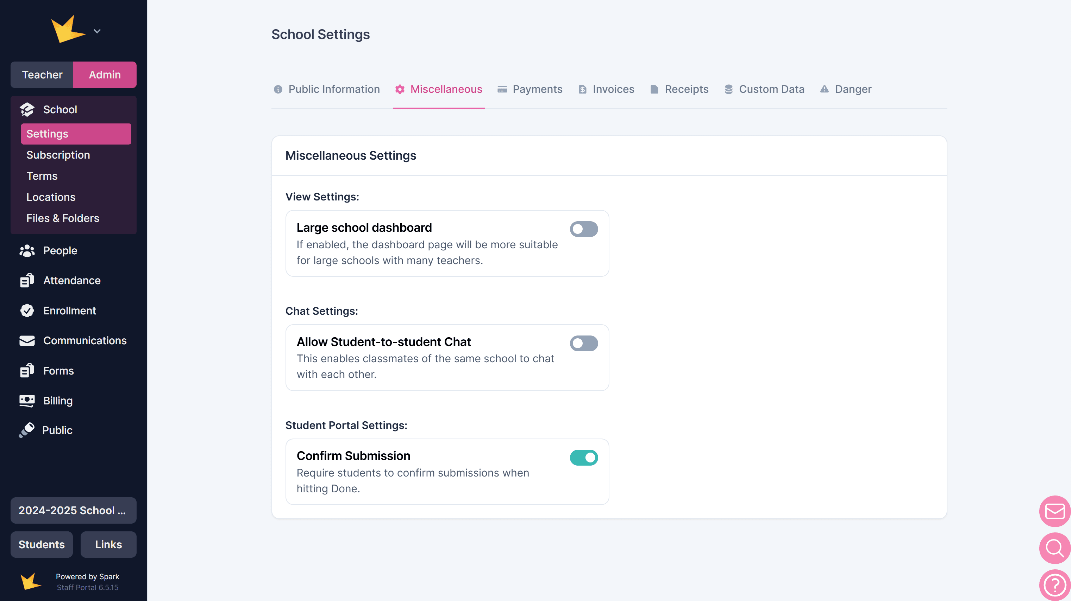
Task: Click the help question mark icon
Action: click(x=1054, y=585)
